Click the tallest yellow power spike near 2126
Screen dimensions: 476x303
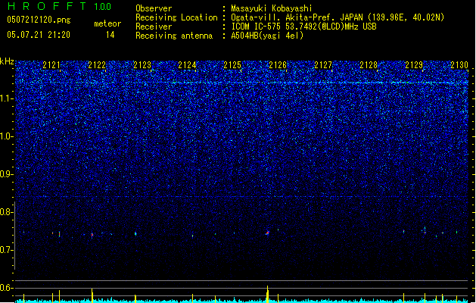267,294
